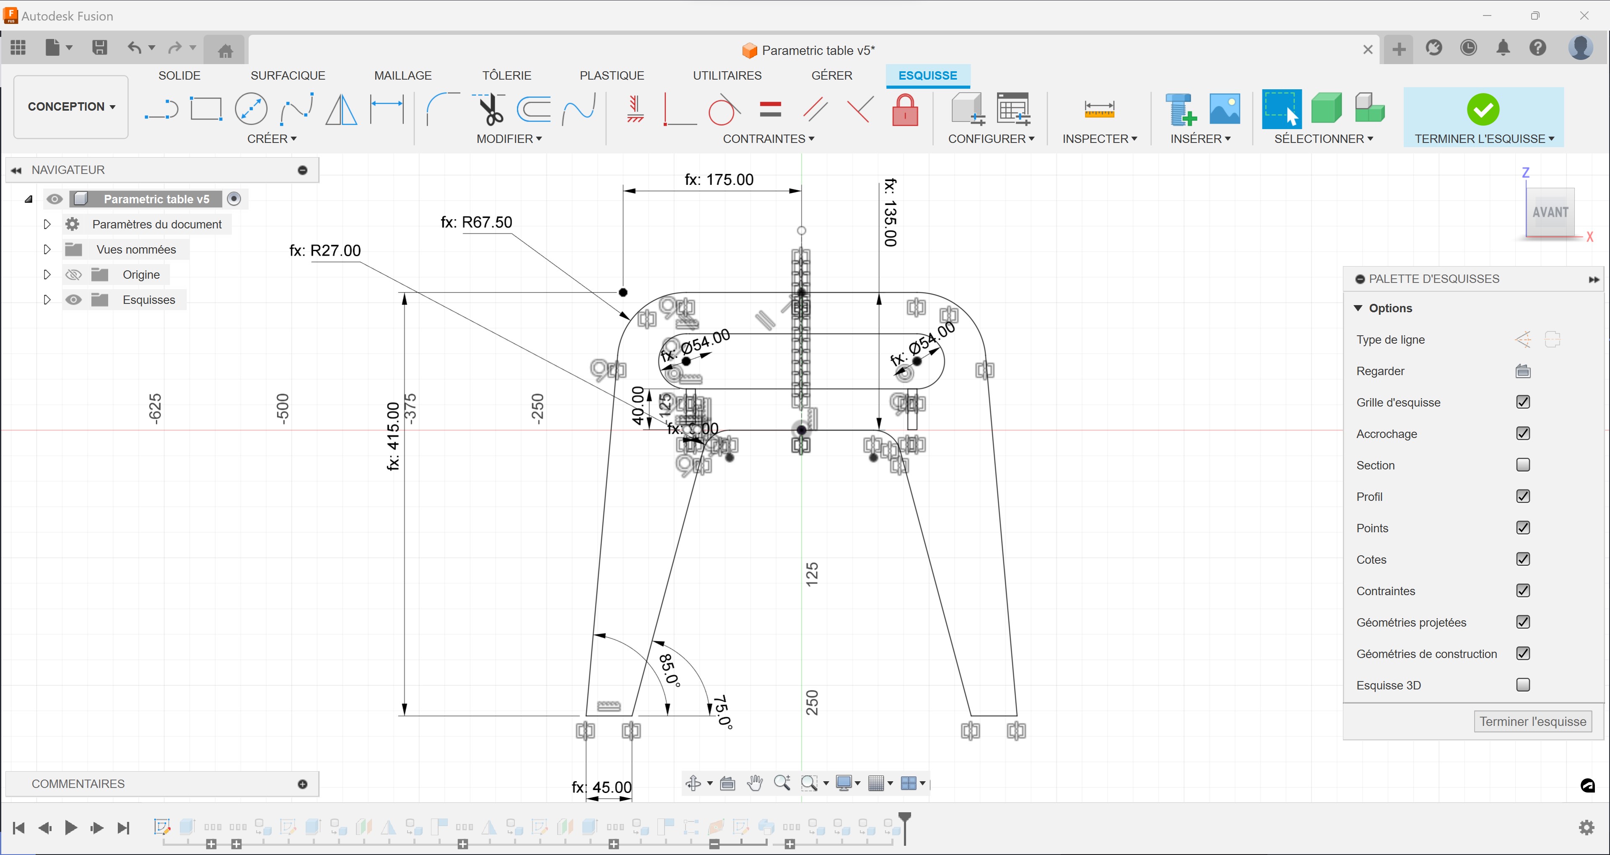Click Terminer l'esquisse button in palette

coord(1532,721)
